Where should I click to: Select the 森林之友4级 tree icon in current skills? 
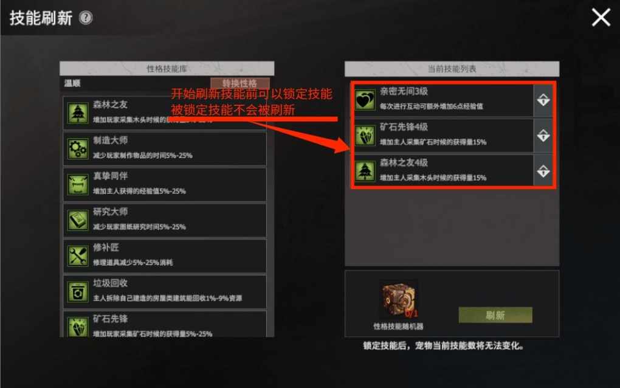pos(365,171)
